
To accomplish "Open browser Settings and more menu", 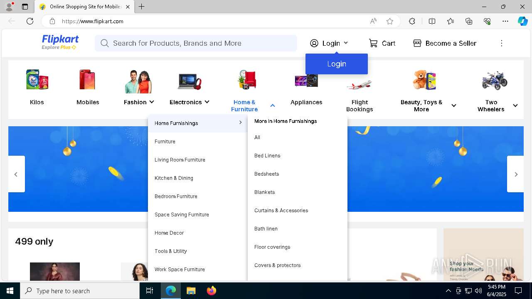I will 505,21.
